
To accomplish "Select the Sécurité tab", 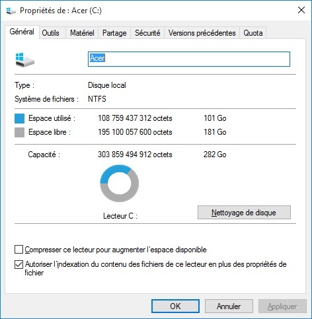I will coord(147,33).
